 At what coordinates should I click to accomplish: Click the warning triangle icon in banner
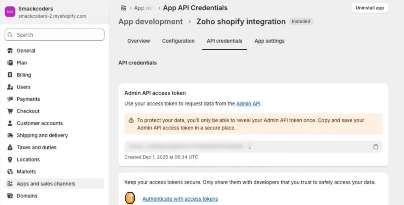tap(131, 120)
